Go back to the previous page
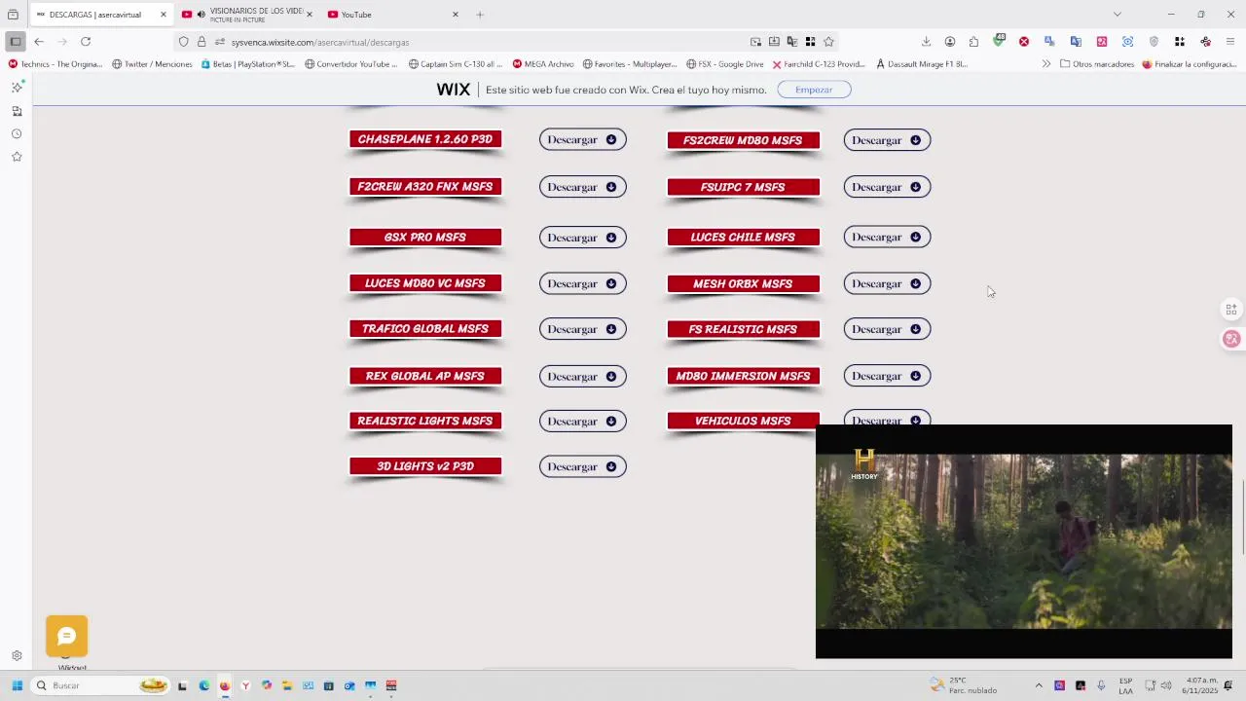1246x701 pixels. coord(39,42)
